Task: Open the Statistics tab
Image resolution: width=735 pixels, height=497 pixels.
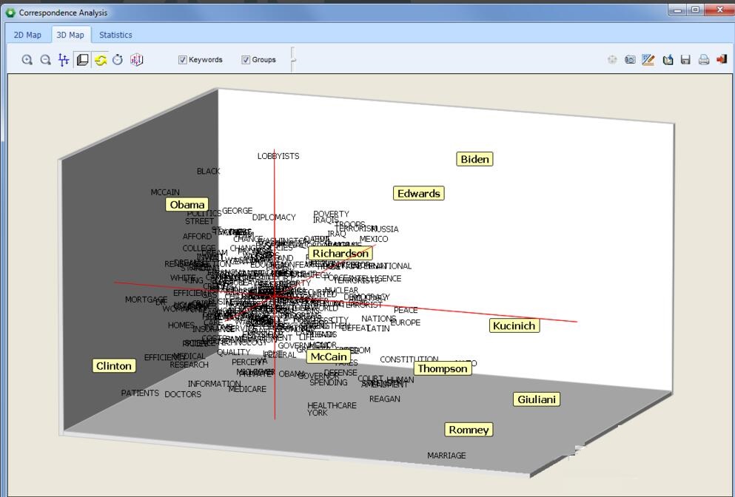Action: pyautogui.click(x=115, y=35)
